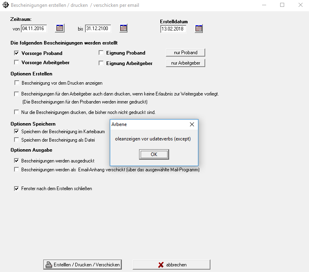Check the Eignung Proband checkbox
309x272 pixels.
[101, 53]
